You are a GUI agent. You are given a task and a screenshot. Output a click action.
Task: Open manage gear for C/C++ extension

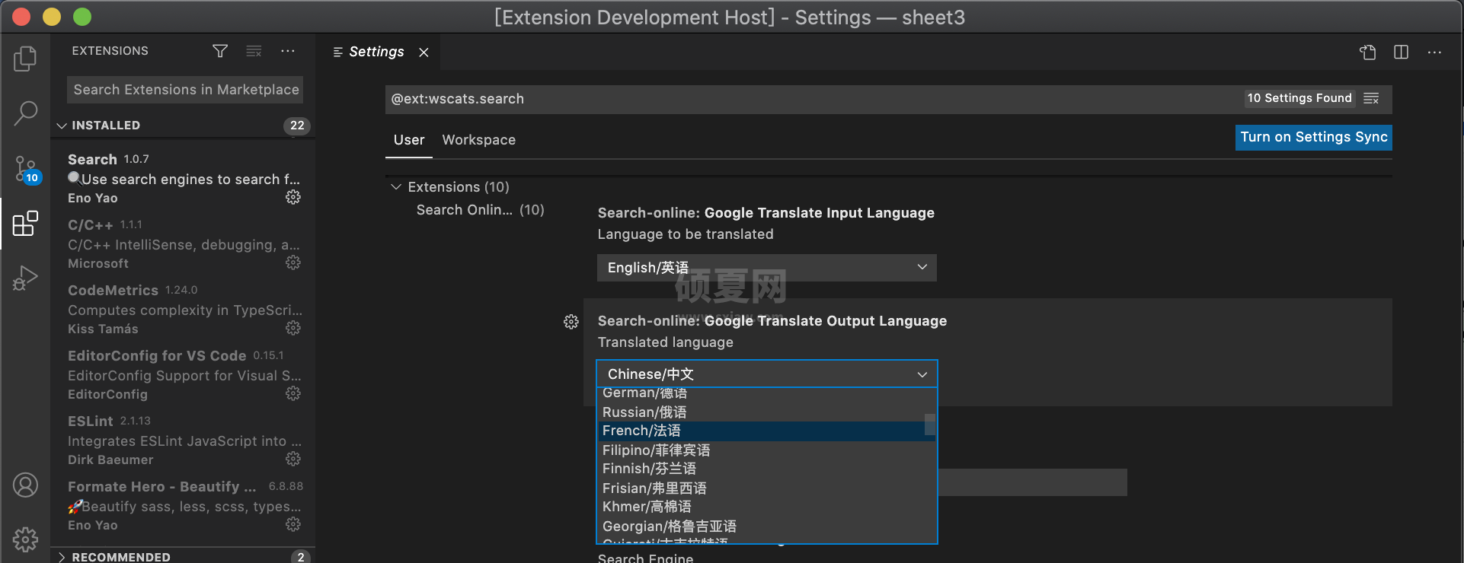tap(293, 262)
